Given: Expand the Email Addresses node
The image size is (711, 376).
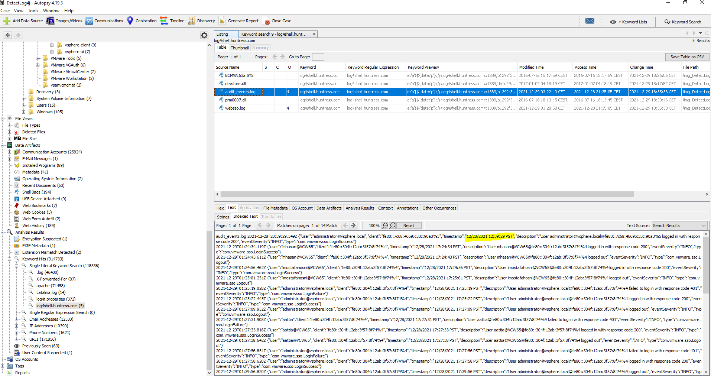Looking at the screenshot, I should pyautogui.click(x=17, y=319).
